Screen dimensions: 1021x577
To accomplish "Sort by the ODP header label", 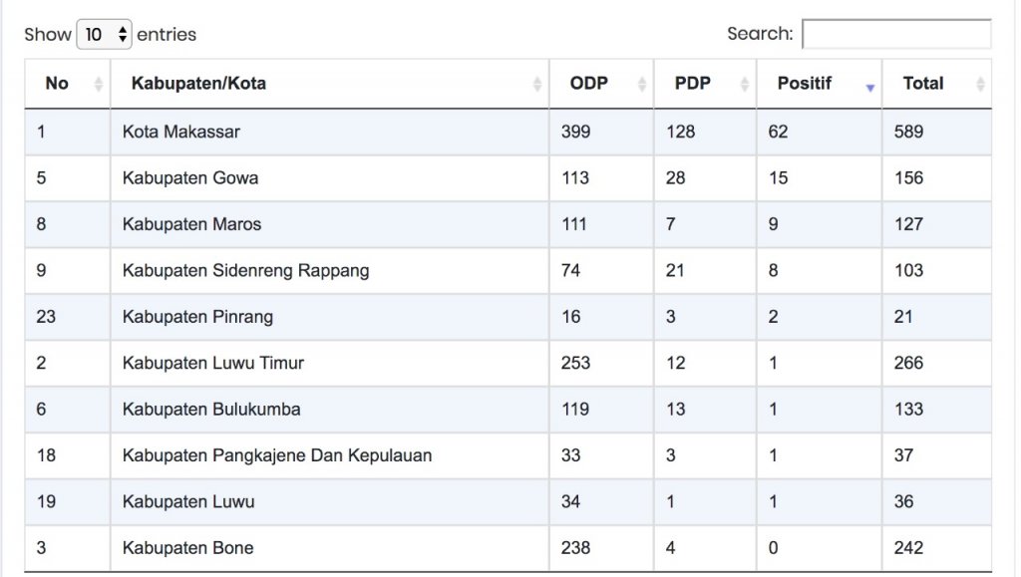I will [588, 84].
